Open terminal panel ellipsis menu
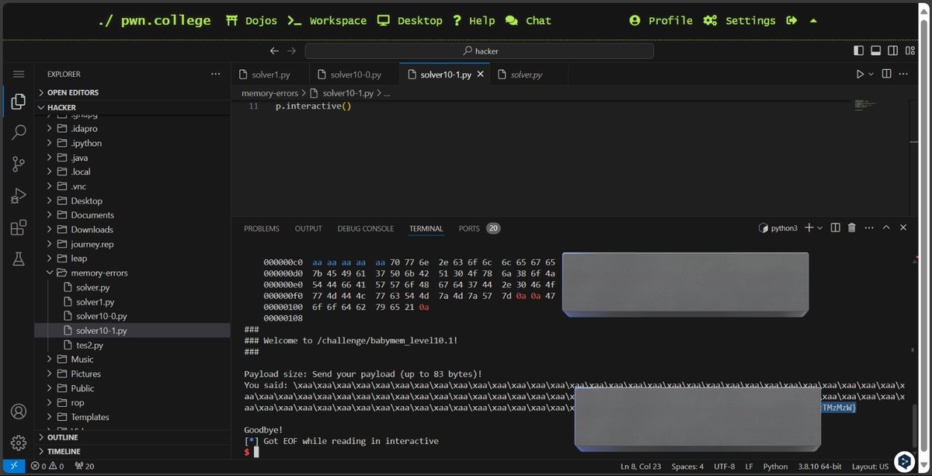Viewport: 932px width, 476px height. (868, 228)
